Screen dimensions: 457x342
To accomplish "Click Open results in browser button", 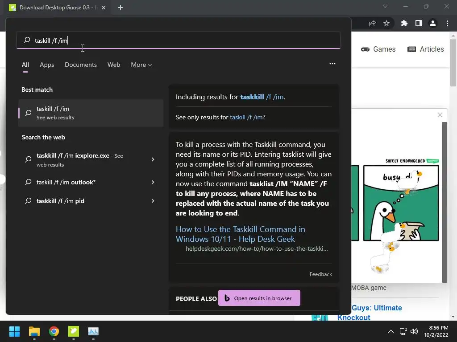I will pos(259,298).
